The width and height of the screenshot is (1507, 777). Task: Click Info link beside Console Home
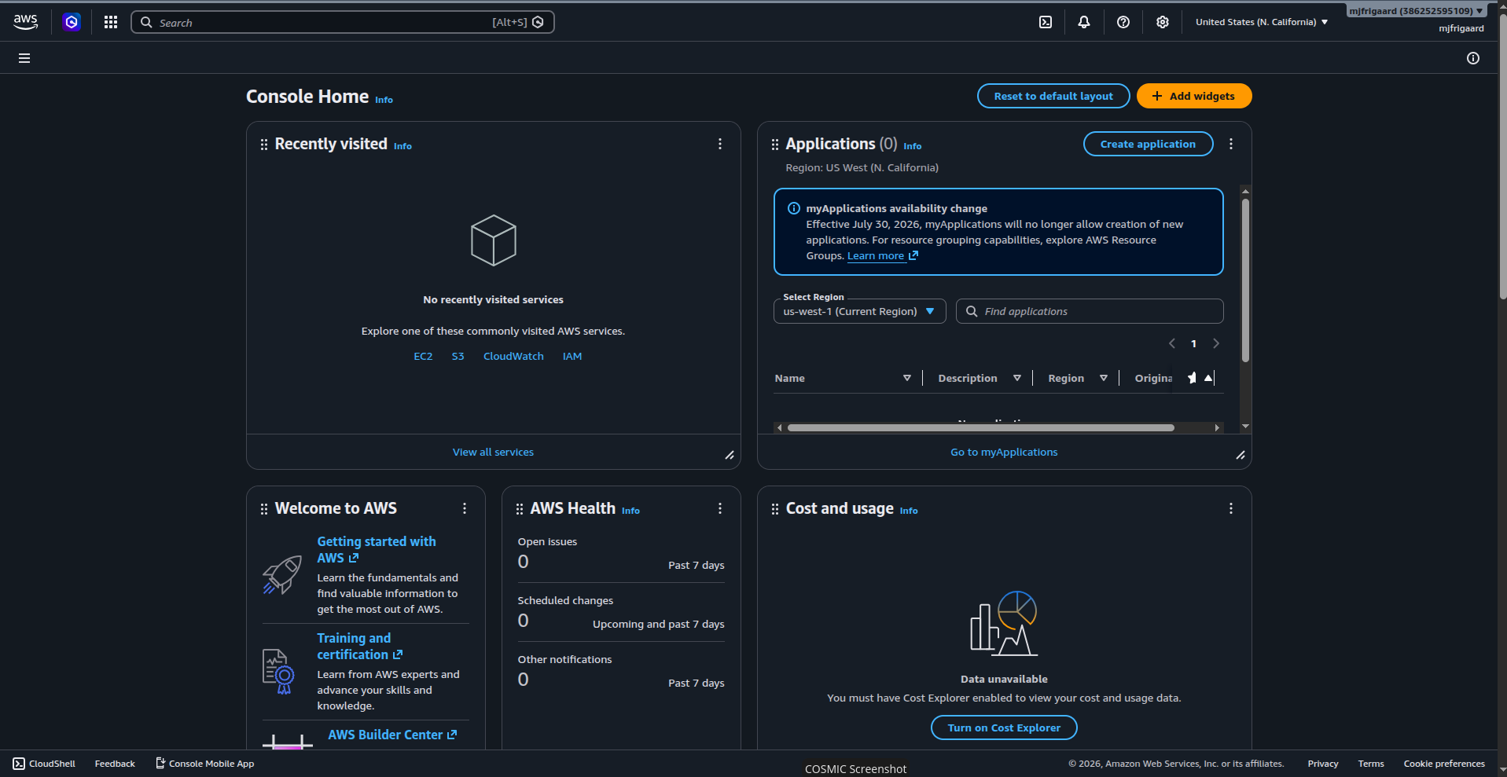(x=384, y=100)
